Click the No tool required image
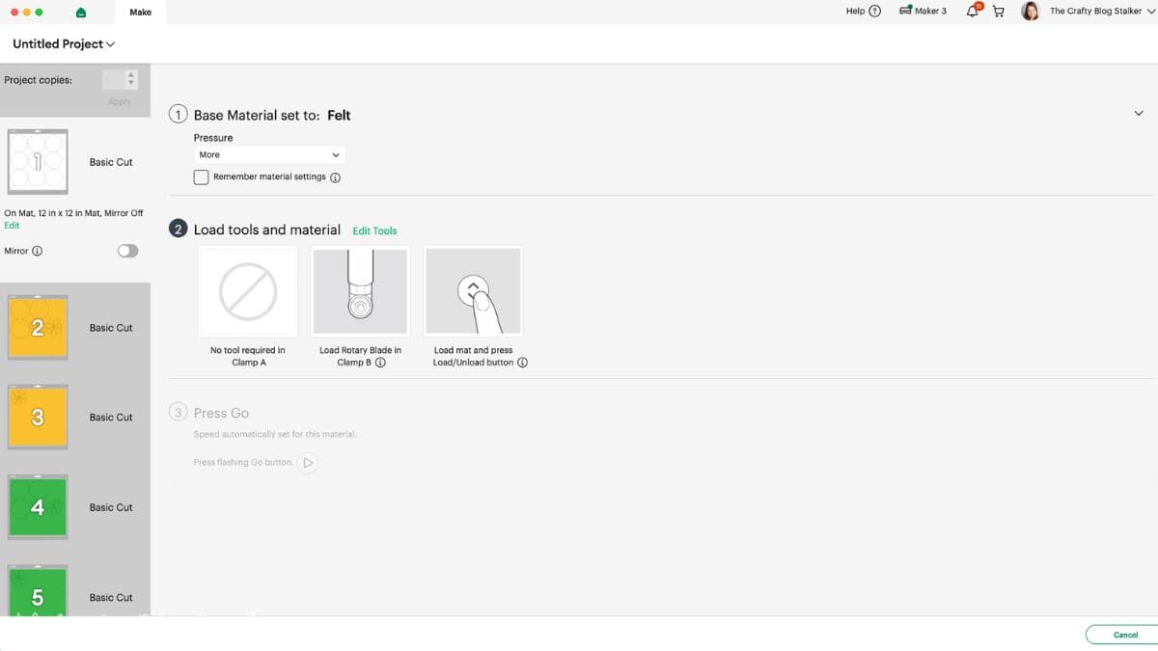The height and width of the screenshot is (651, 1158). (248, 291)
